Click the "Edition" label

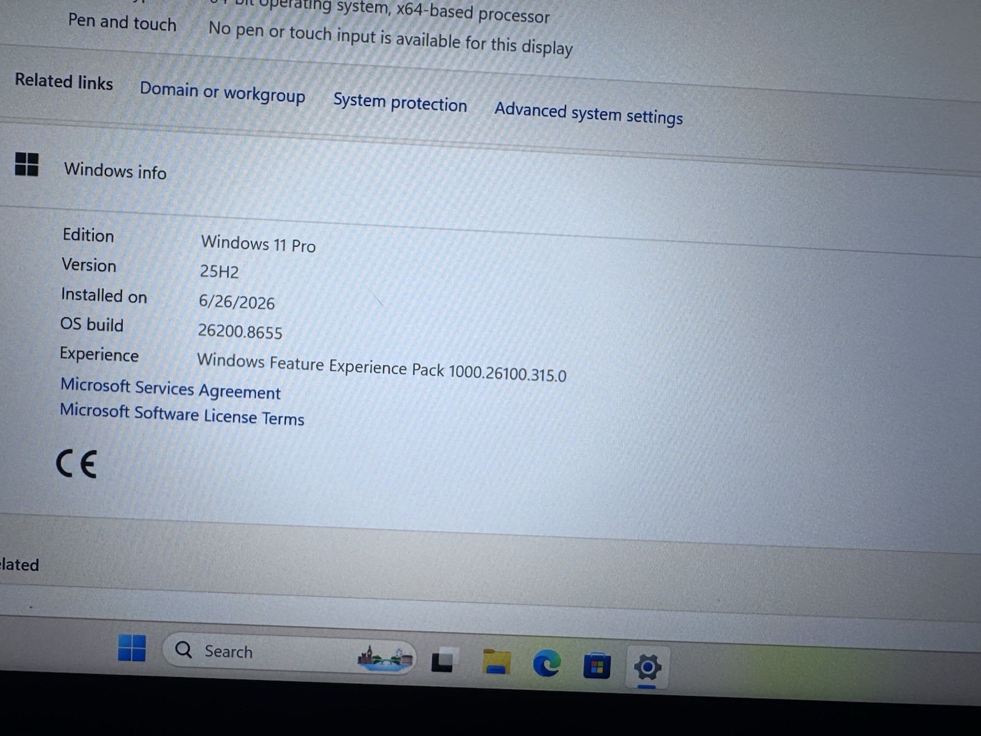88,235
